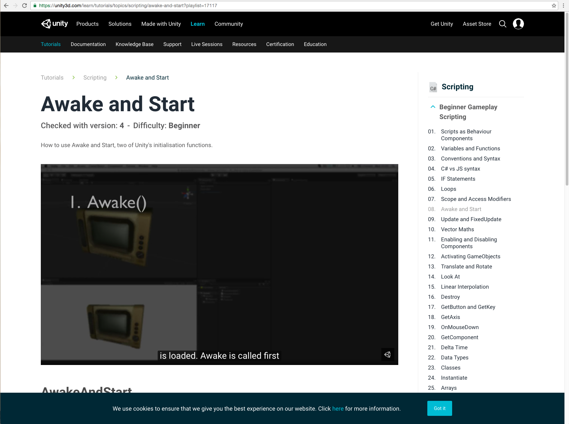Click the Unity watermark icon in video
This screenshot has height=424, width=569.
387,355
